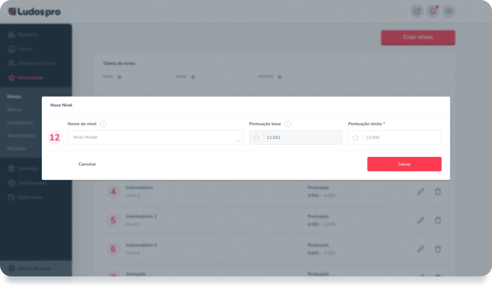Sort table by Nome column arrow
The image size is (492, 288).
tap(193, 77)
